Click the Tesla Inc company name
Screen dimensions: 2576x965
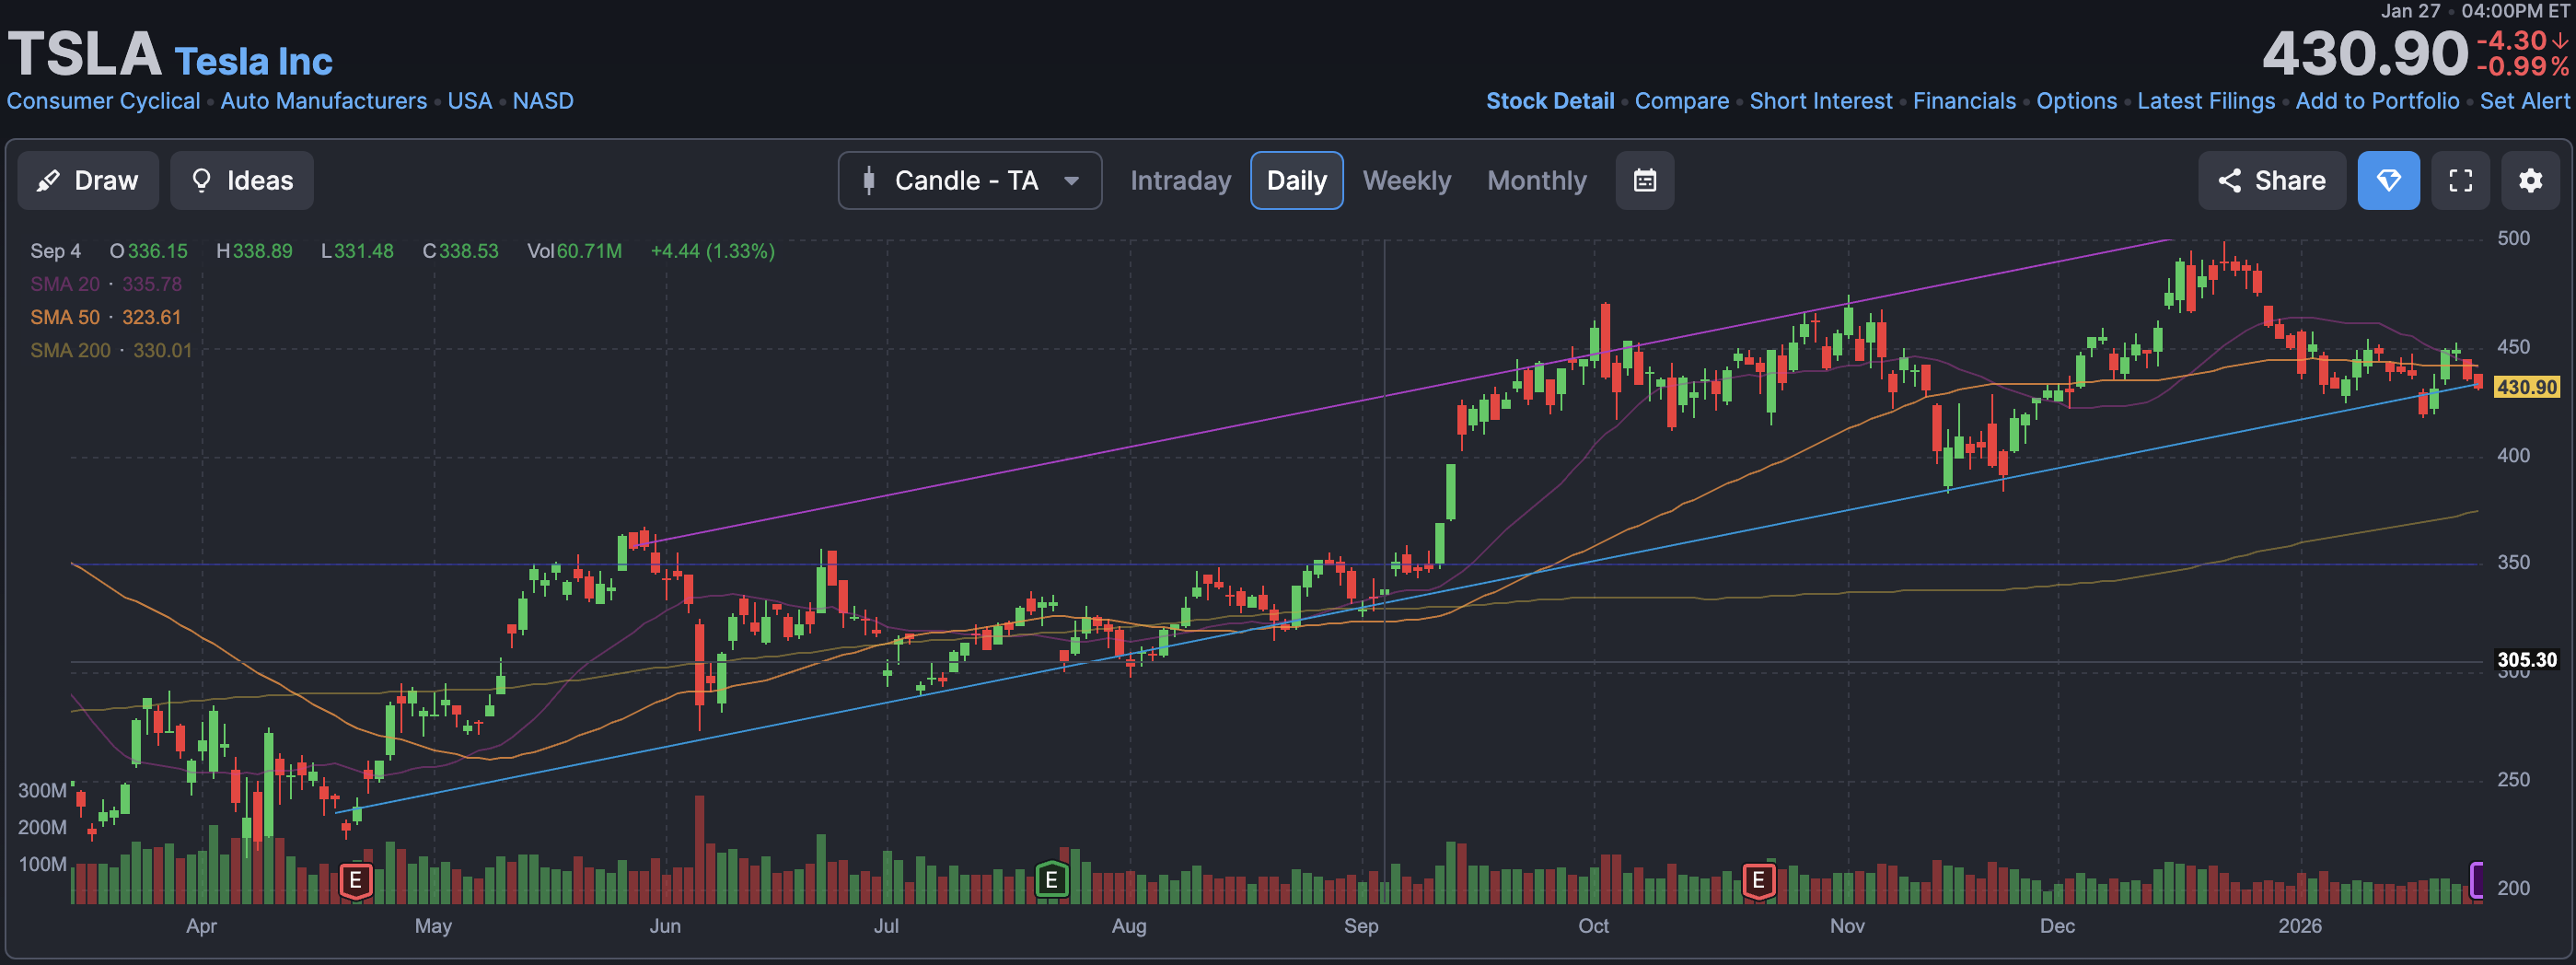click(x=253, y=62)
